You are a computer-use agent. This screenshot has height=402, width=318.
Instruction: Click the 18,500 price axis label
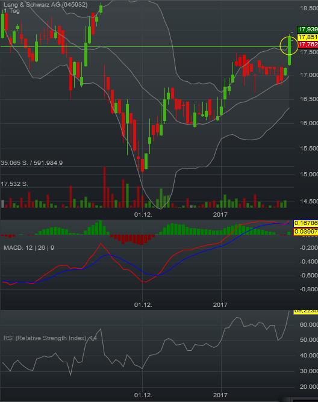pos(309,8)
